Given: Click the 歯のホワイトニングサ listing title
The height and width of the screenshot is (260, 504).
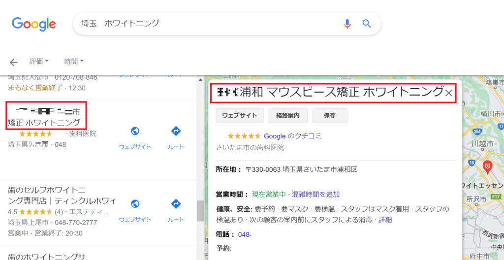Looking at the screenshot, I should coord(47,257).
